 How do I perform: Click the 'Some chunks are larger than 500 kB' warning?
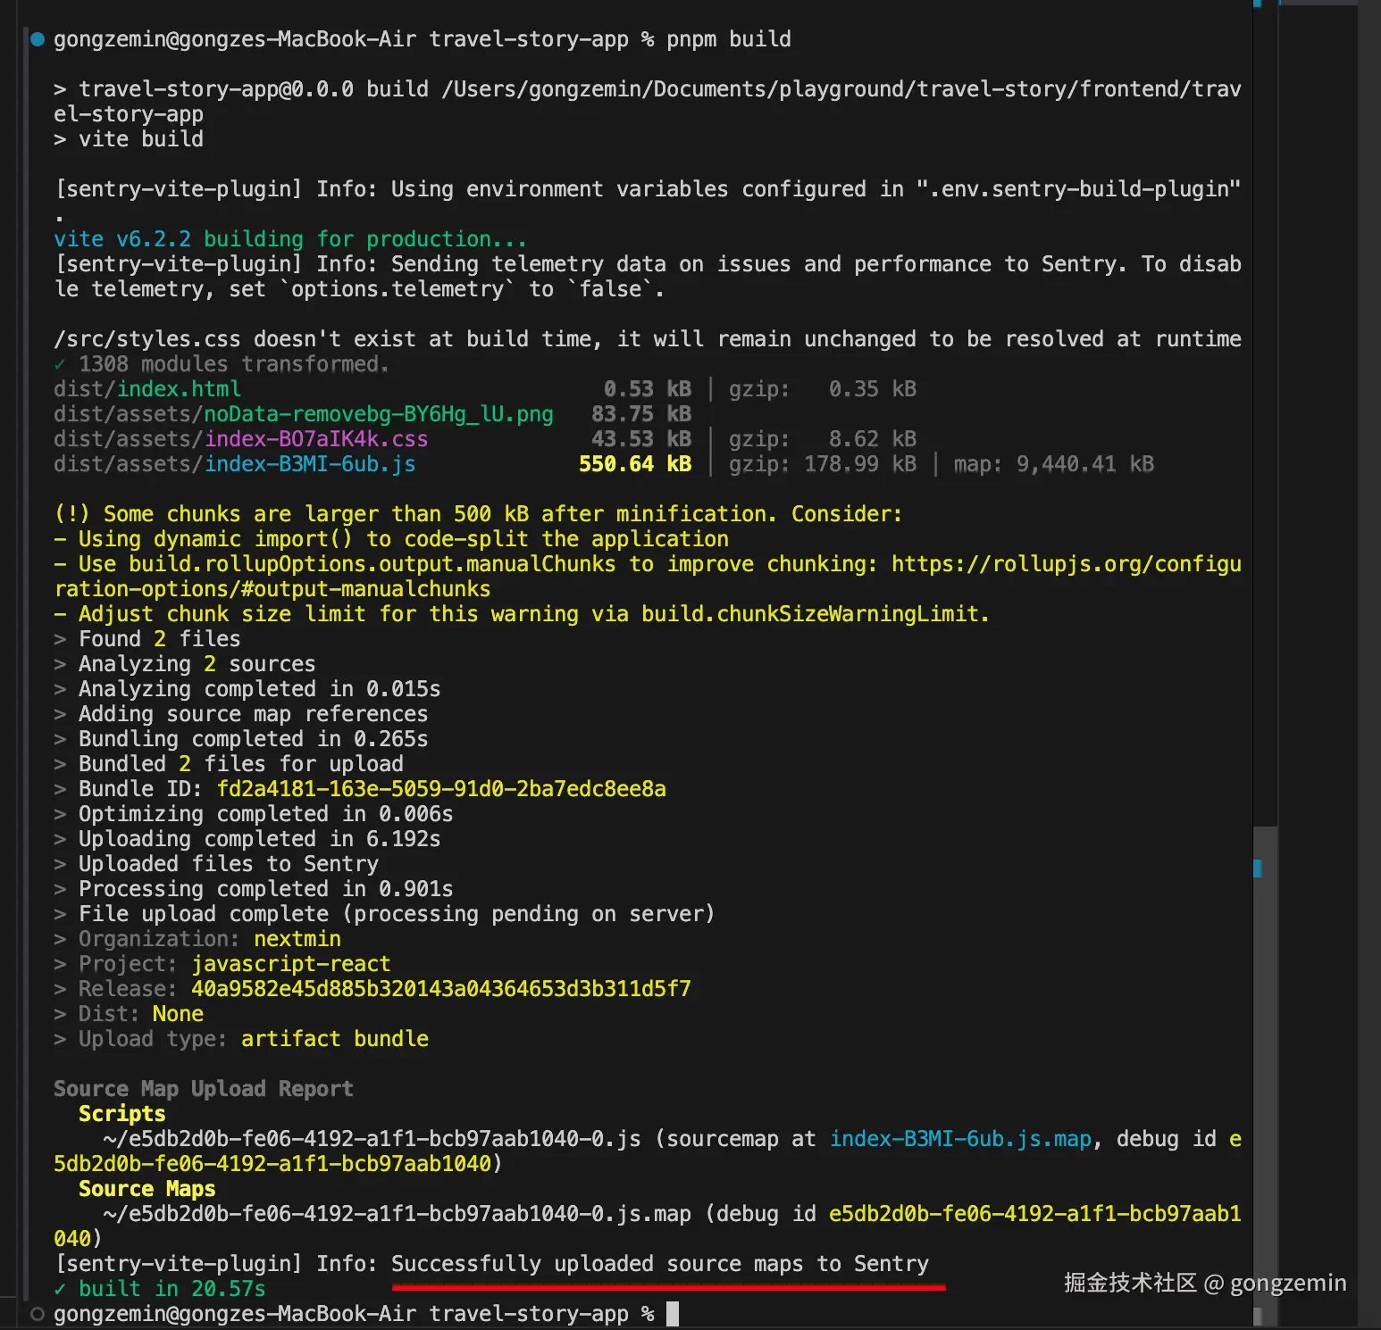pos(479,514)
